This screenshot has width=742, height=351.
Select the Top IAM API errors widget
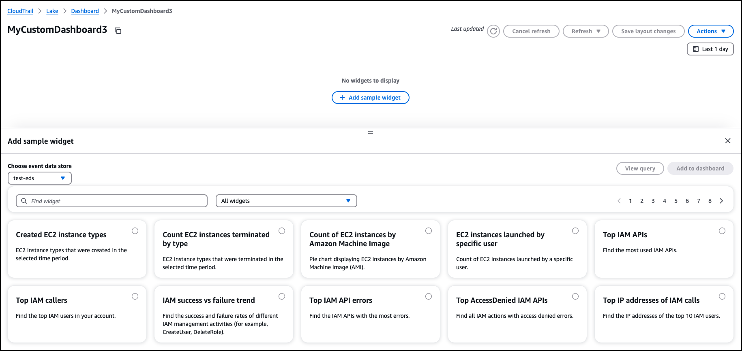429,296
